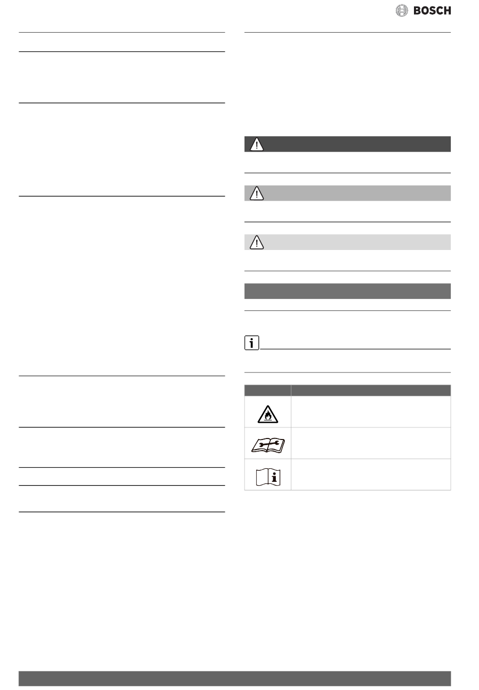479x690 pixels.
Task: Click warning triangle in the darkest banner
Action: [257, 144]
